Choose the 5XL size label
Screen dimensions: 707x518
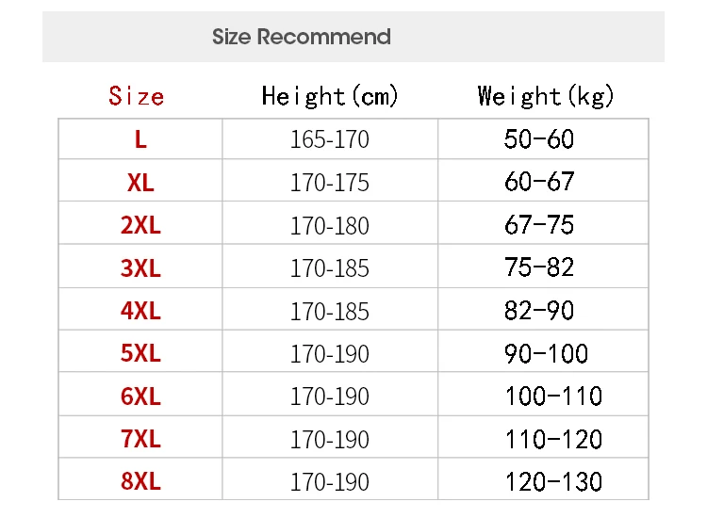click(140, 352)
